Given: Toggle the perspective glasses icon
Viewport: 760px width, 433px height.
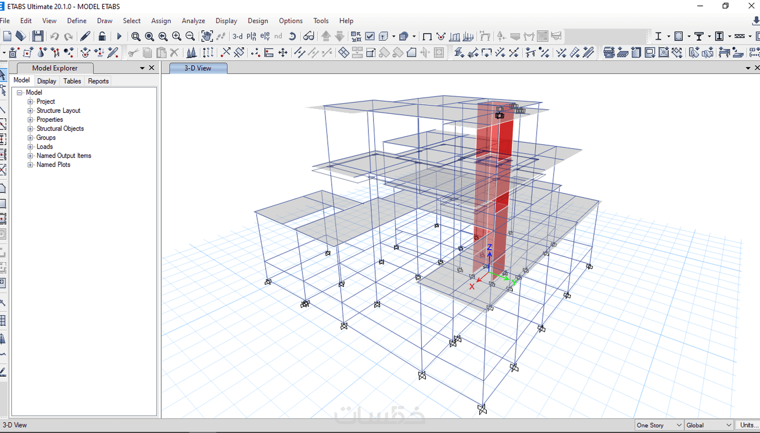Looking at the screenshot, I should pyautogui.click(x=308, y=36).
